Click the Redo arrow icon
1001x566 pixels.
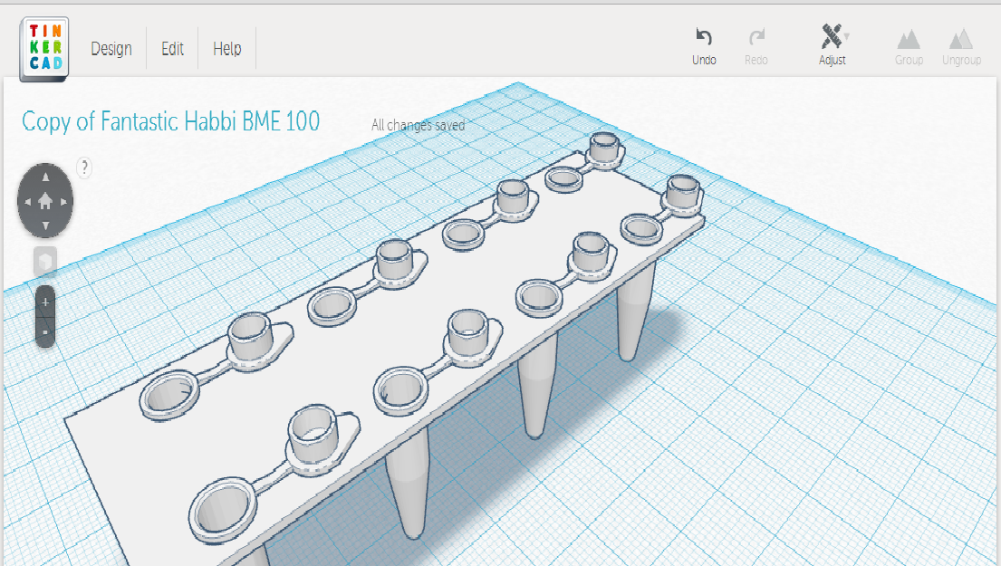[x=756, y=38]
